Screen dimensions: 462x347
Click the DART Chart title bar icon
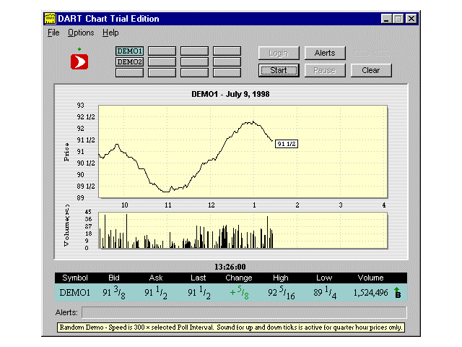50,19
